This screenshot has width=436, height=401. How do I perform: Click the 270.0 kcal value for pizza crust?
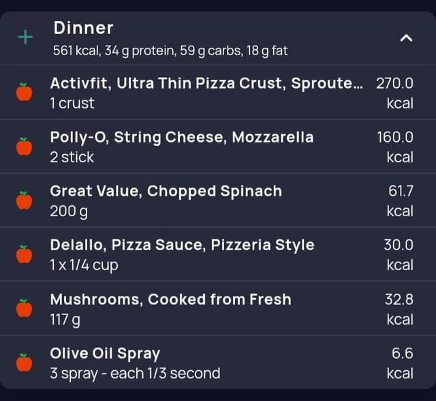click(x=394, y=93)
